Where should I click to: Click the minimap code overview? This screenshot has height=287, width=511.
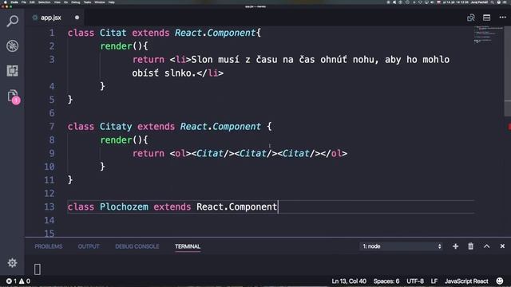[x=488, y=35]
